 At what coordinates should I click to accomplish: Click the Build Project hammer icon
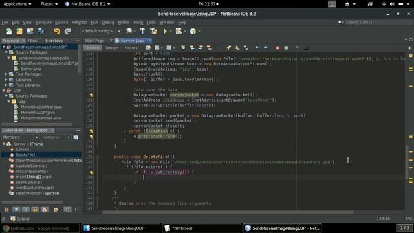point(142,32)
